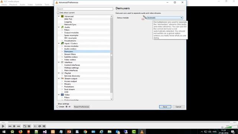This screenshot has height=134, width=238.
Task: Click the settings tree scrollbar
Action: click(112, 55)
